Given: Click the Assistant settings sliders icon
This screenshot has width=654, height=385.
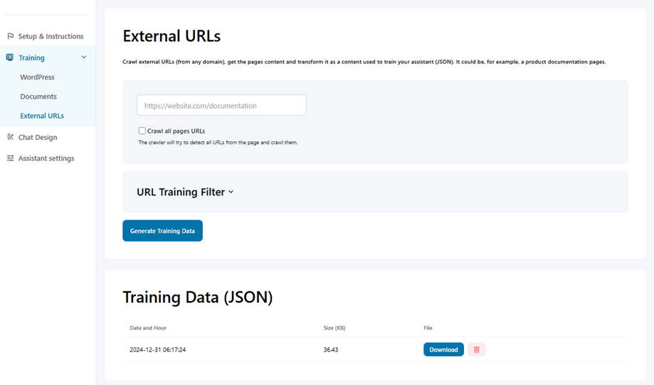Looking at the screenshot, I should click(x=10, y=158).
